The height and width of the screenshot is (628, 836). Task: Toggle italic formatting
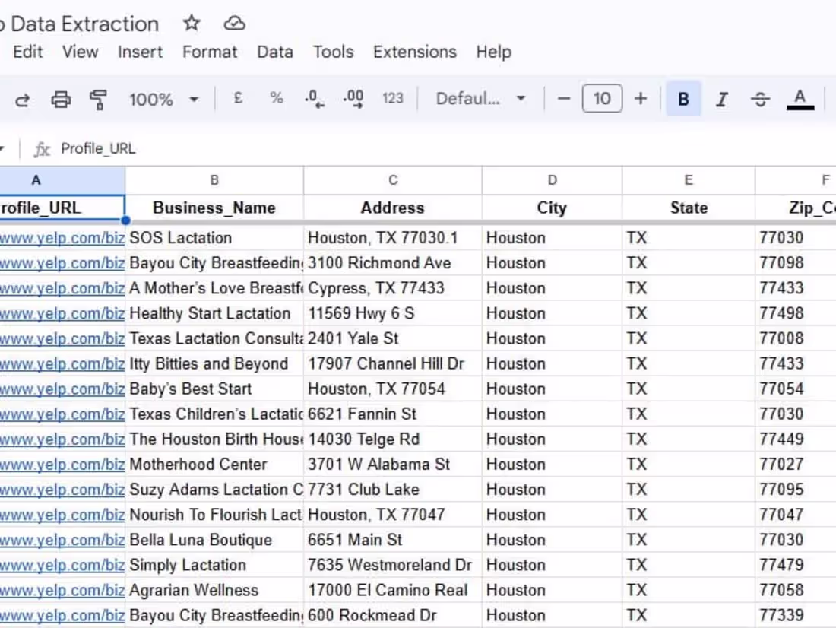[721, 98]
